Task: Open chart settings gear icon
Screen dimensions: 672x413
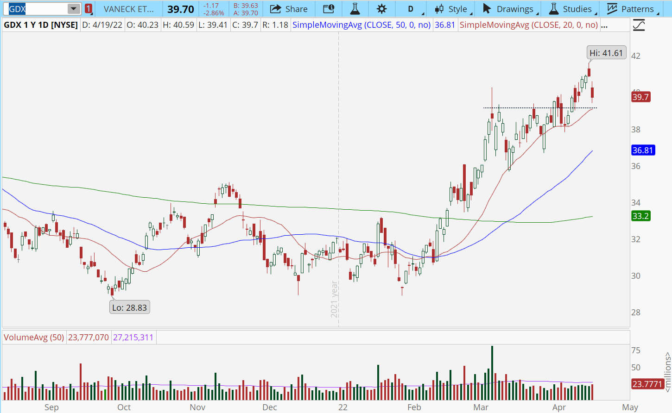Action: pos(381,9)
